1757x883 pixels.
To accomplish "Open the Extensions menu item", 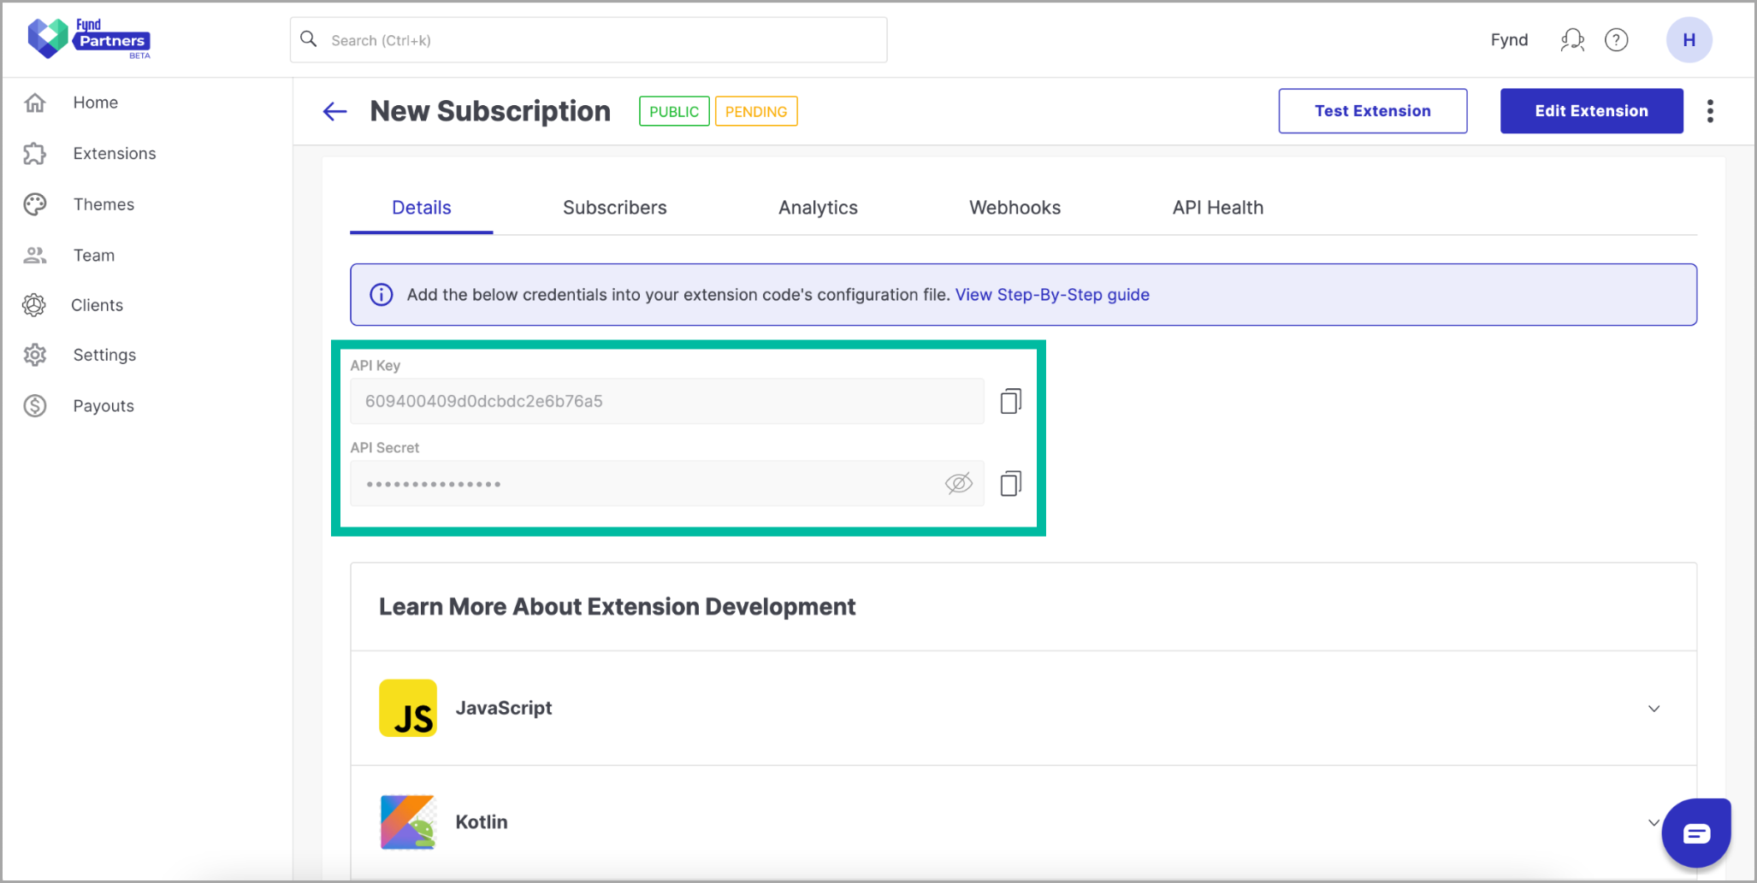I will [x=115, y=154].
